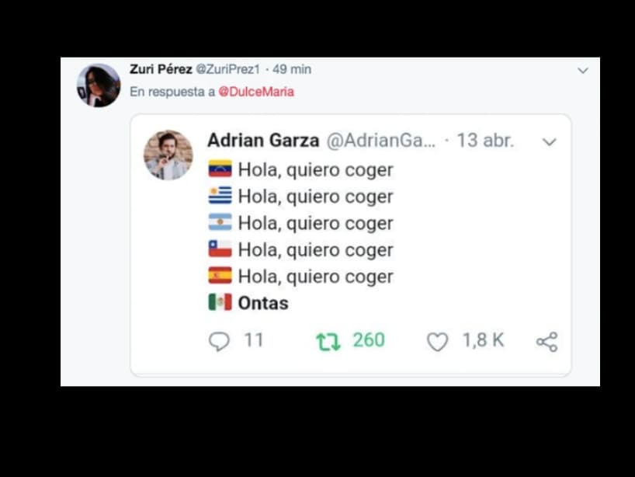Open Zuri Pérez's profile picture

(99, 84)
